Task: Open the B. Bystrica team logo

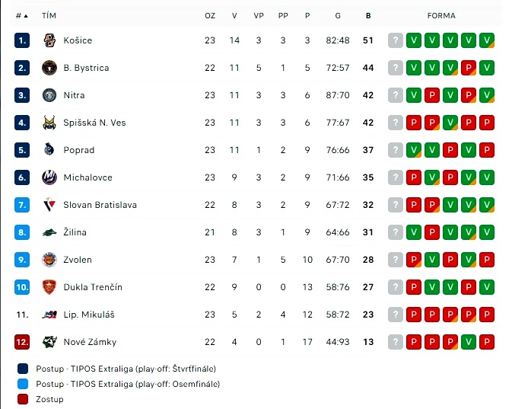Action: pos(49,68)
